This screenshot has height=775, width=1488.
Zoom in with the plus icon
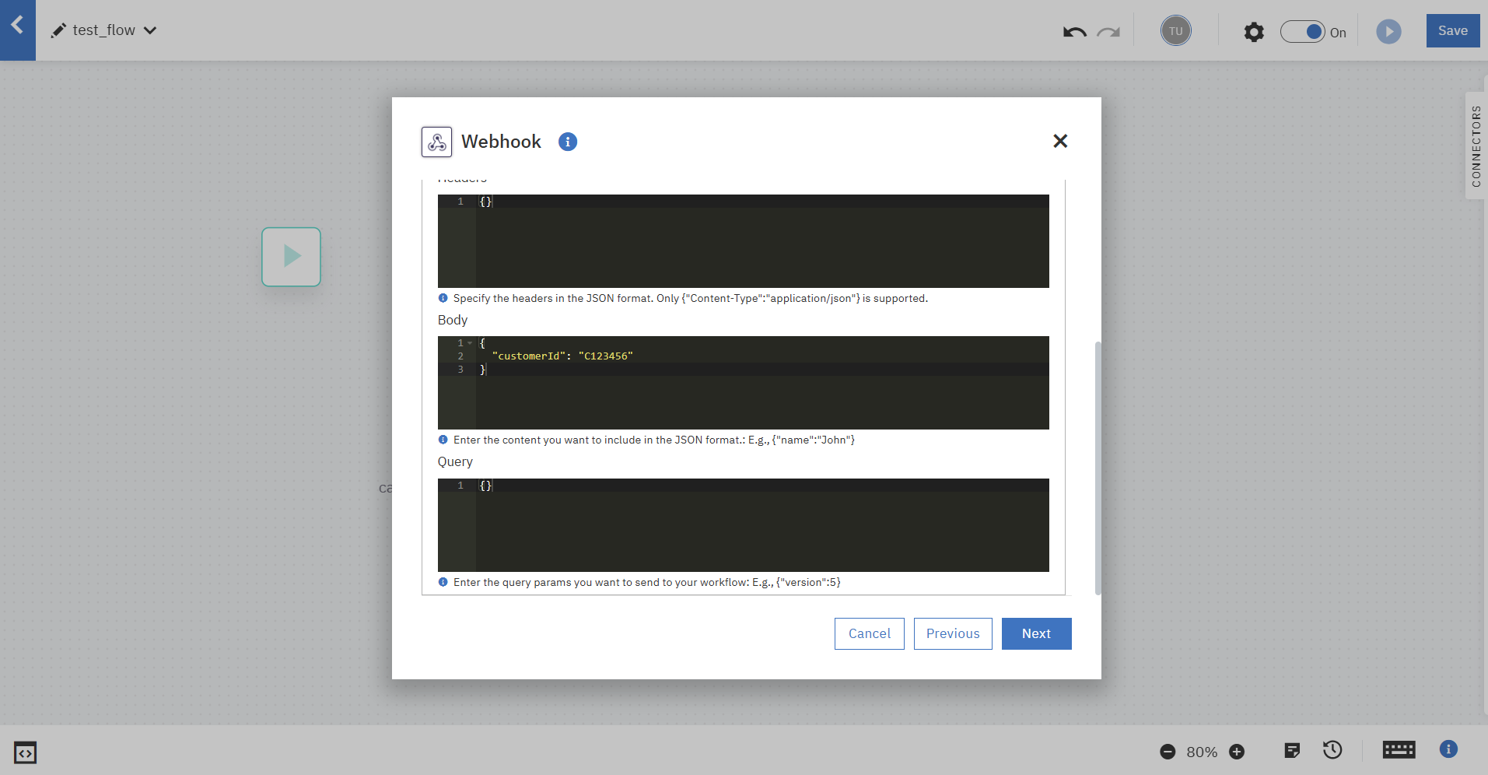[x=1237, y=752]
